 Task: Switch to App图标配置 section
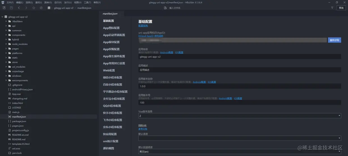tap(111, 28)
